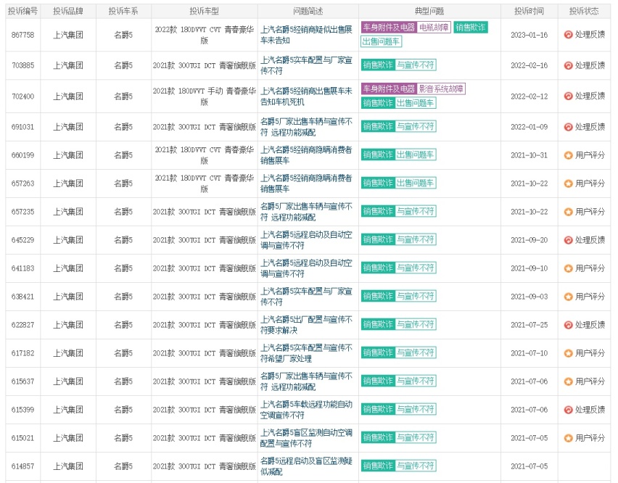Open the problem summary link of row 660199
Screen dimensions: 618x483
pyautogui.click(x=306, y=155)
